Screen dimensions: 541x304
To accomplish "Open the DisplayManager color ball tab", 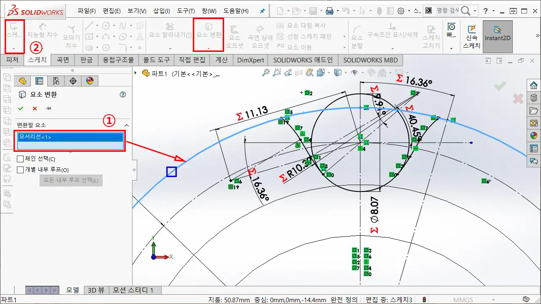I will coord(89,81).
